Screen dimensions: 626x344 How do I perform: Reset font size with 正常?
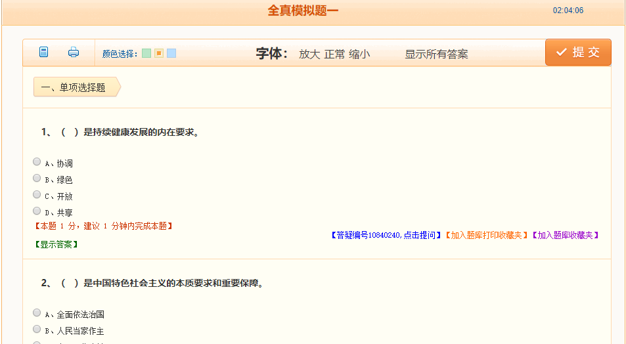tap(334, 54)
